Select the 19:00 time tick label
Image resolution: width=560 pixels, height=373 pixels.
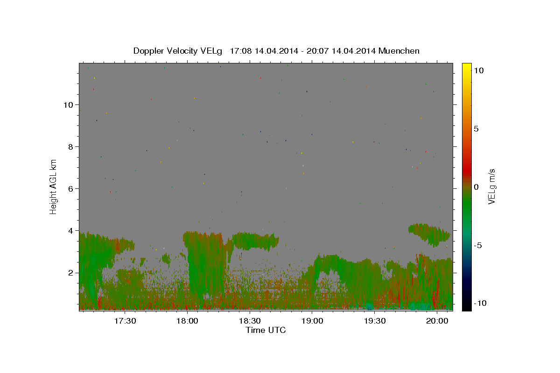(312, 321)
